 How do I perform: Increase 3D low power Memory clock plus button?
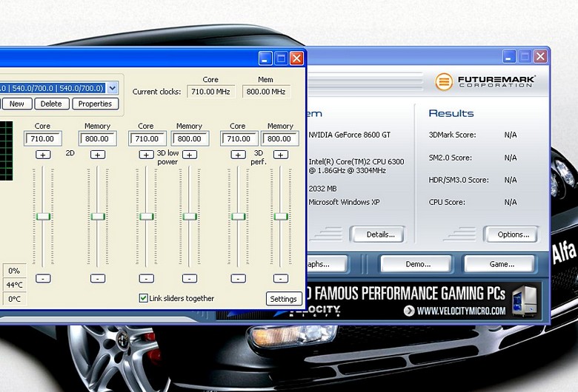190,155
